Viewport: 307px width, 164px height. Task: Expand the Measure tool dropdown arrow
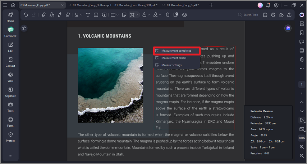(x=137, y=15)
